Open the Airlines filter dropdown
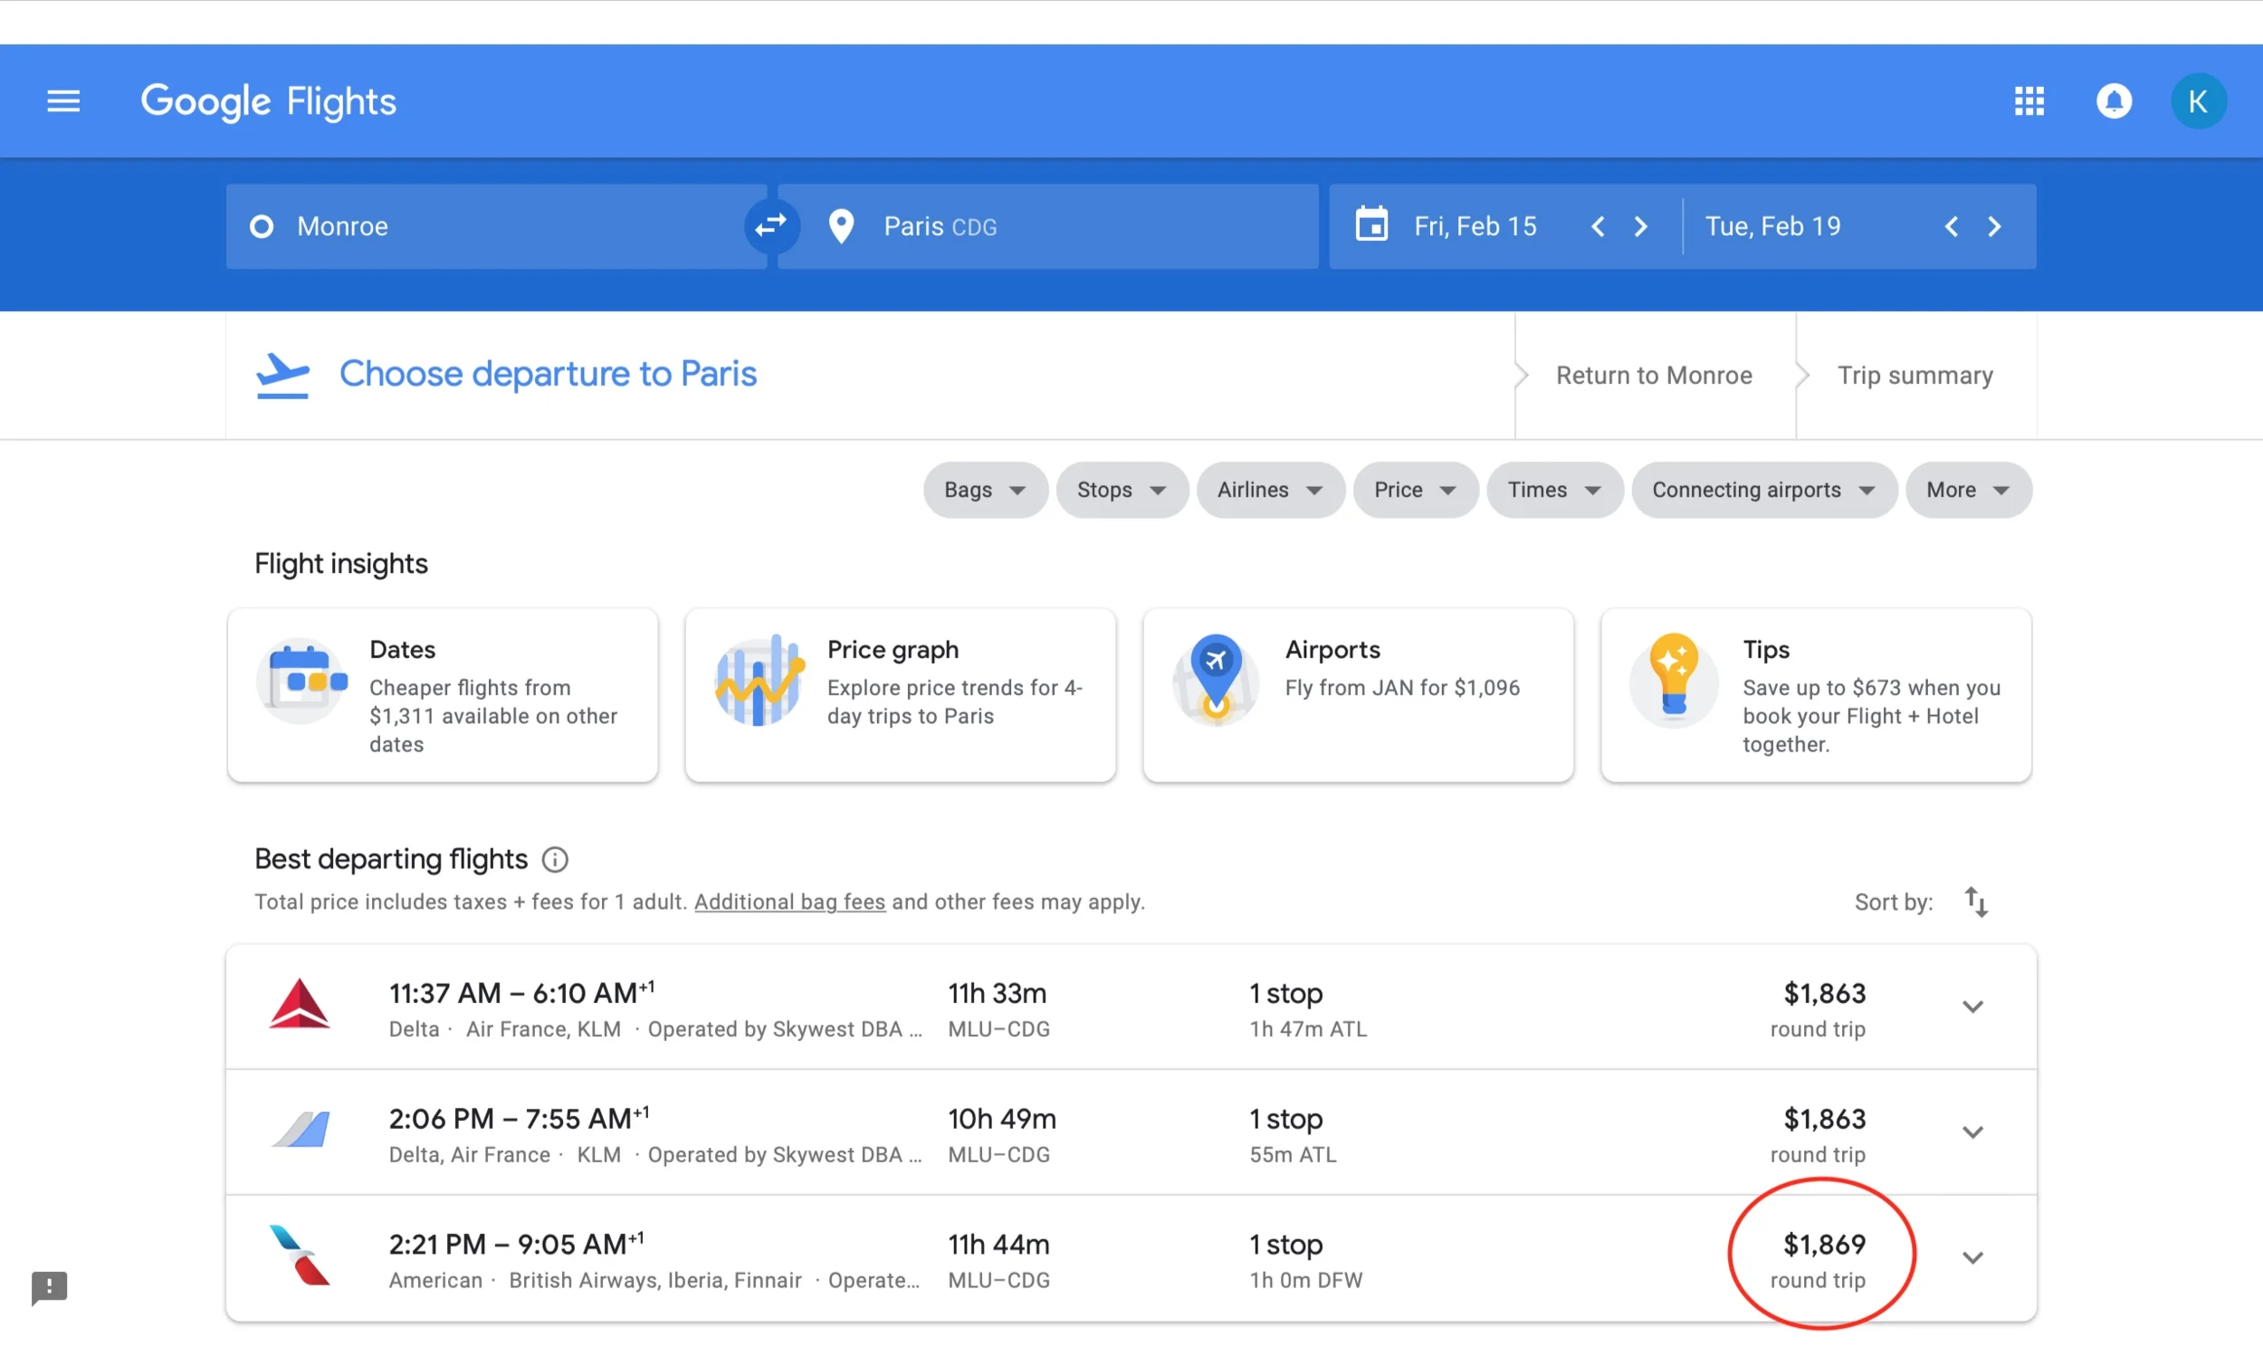 click(x=1270, y=490)
